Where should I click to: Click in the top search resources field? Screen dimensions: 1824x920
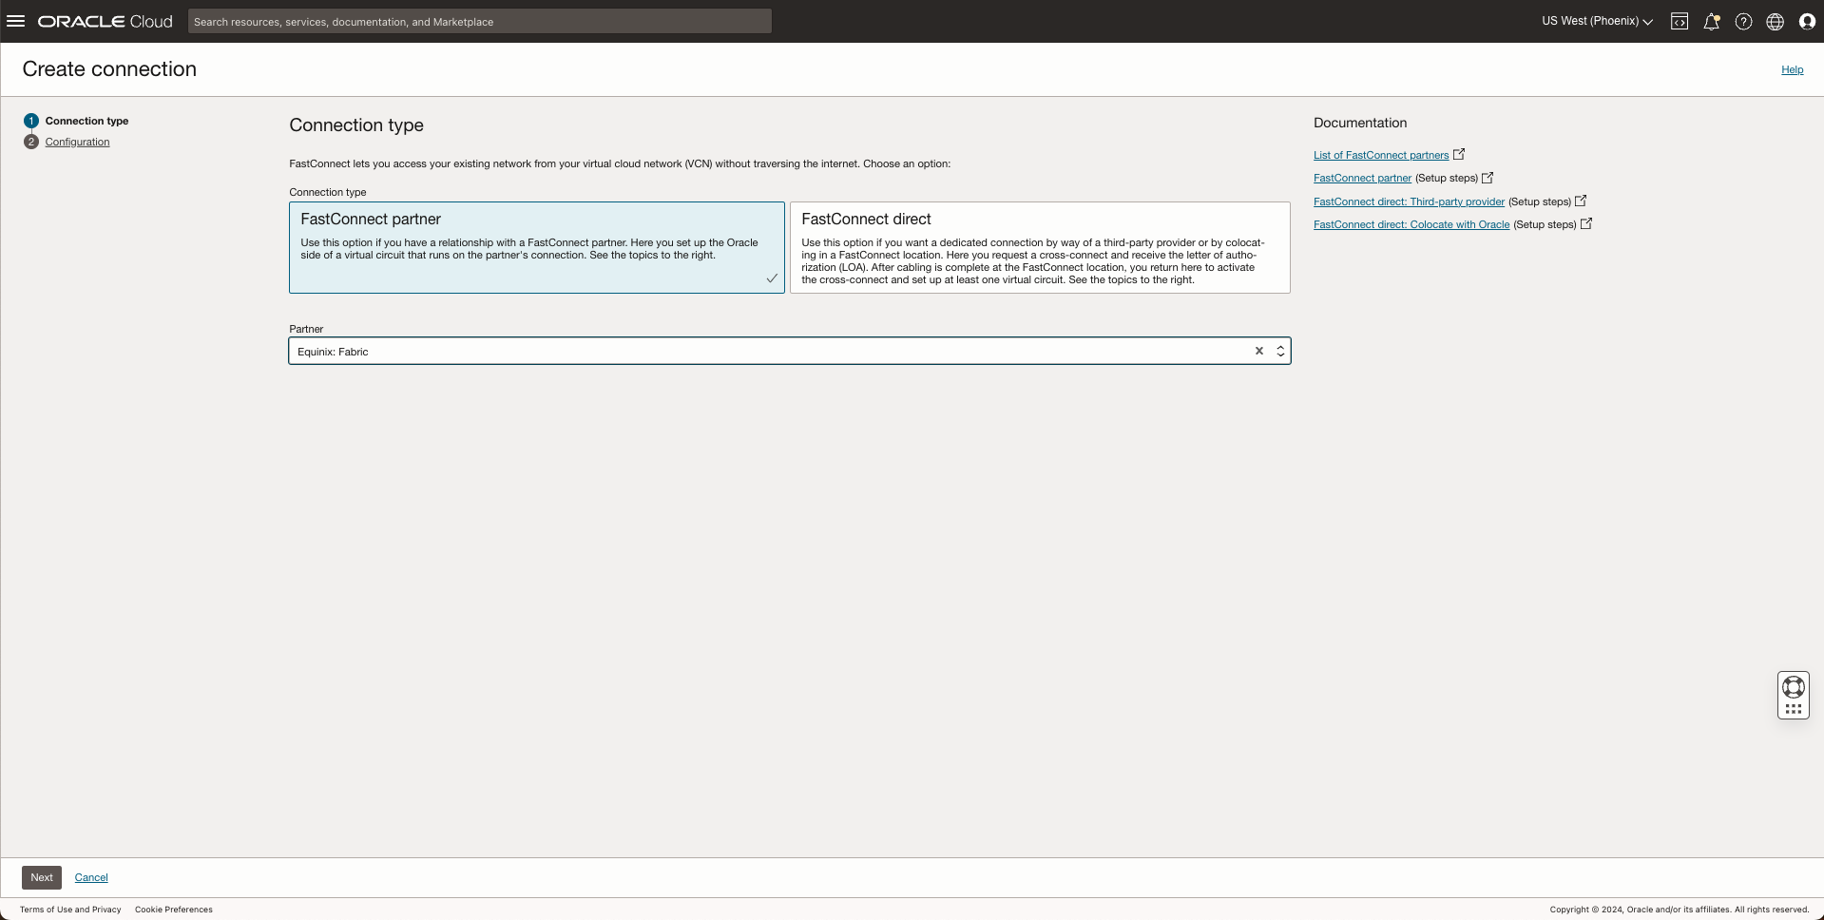[x=479, y=22]
